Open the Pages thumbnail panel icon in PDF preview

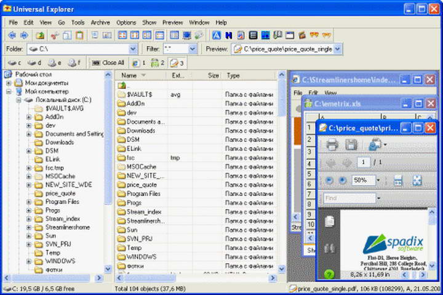point(329,221)
